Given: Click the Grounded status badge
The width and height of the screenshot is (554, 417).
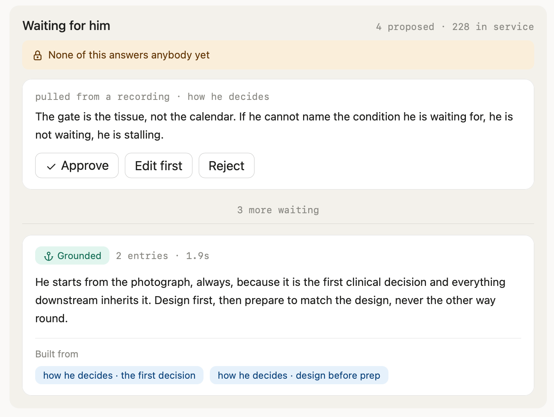Looking at the screenshot, I should coord(72,255).
